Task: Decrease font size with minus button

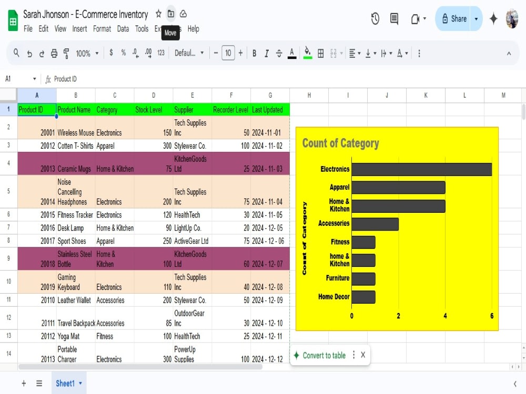Action: pos(216,53)
